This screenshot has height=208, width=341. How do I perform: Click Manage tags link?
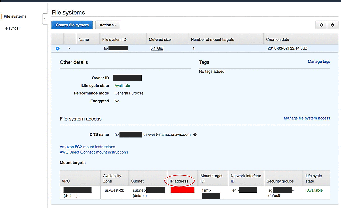pyautogui.click(x=319, y=62)
